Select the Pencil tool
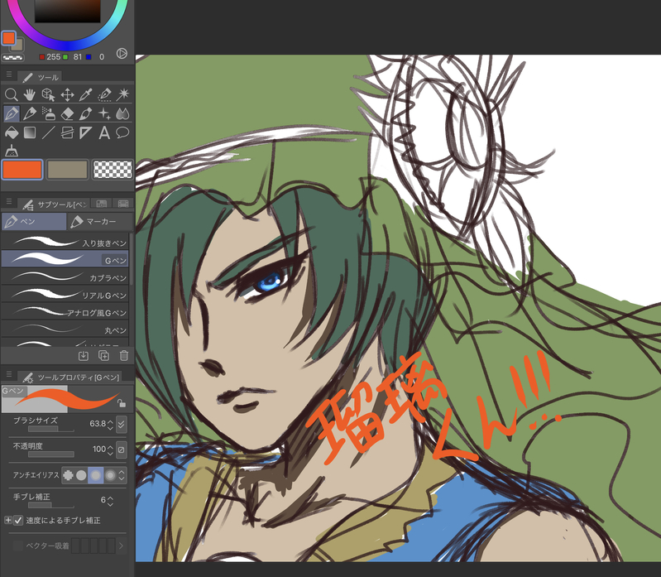 click(30, 113)
